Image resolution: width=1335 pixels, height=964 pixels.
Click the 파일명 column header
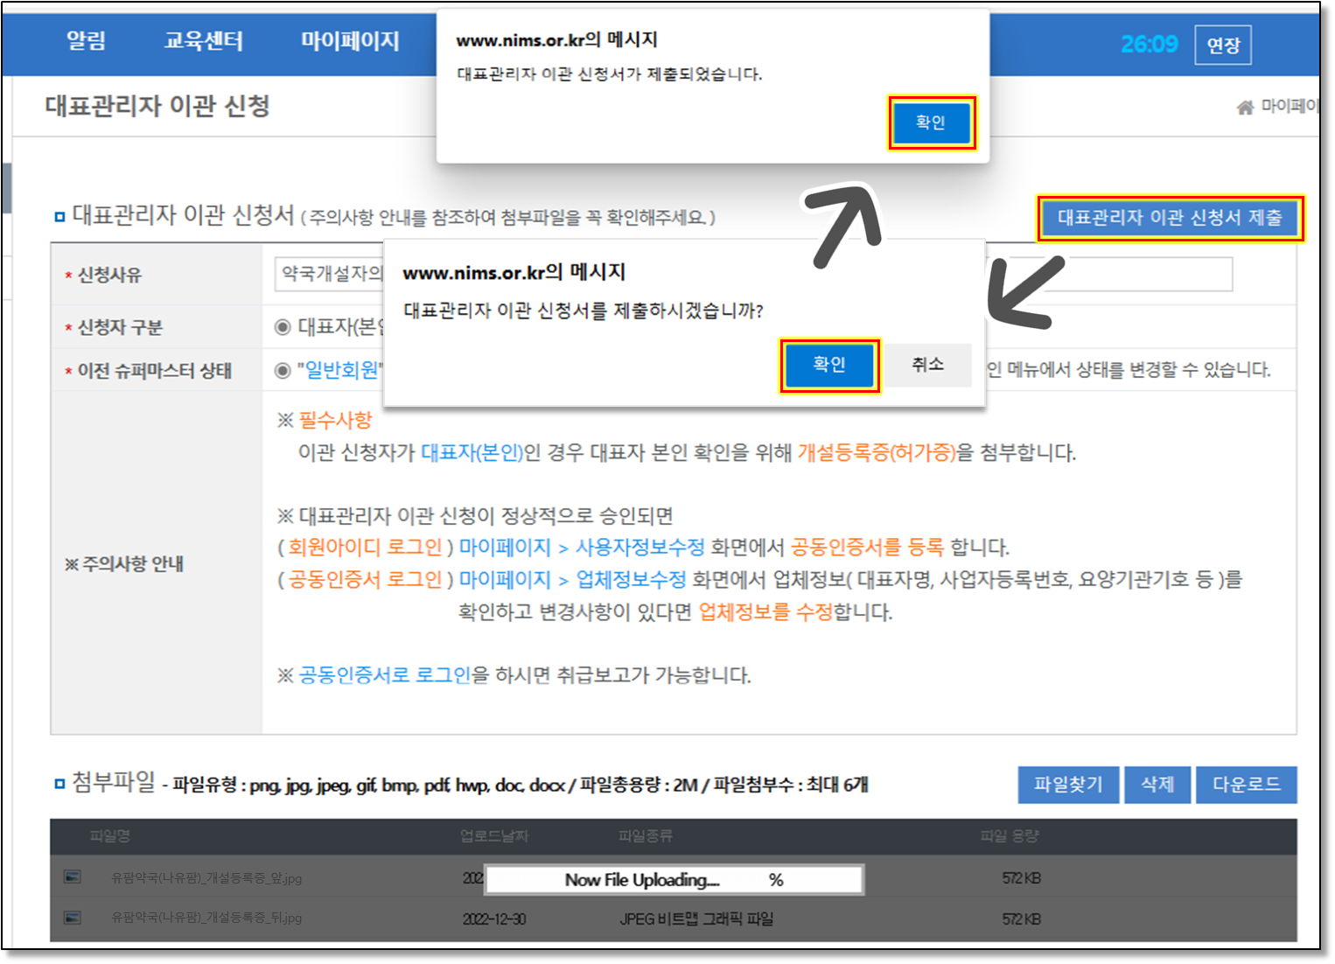[110, 836]
